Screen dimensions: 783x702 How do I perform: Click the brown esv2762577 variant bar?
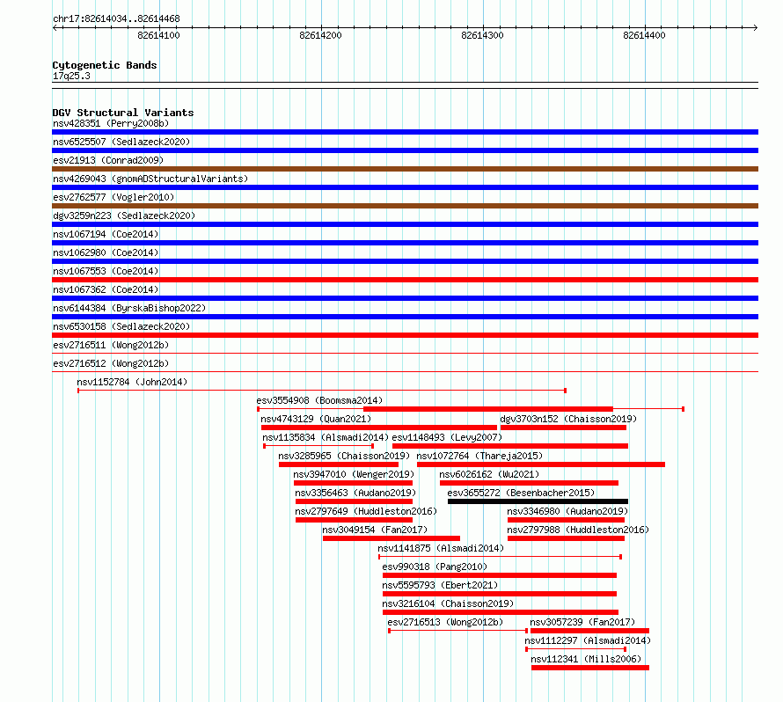[405, 206]
